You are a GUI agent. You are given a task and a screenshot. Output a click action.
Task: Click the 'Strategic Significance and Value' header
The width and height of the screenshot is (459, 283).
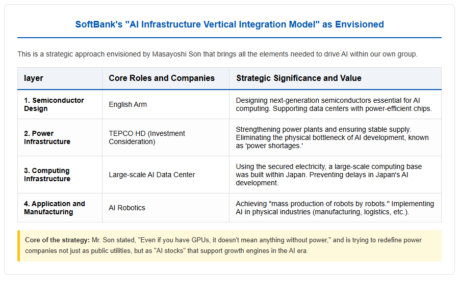pos(298,78)
